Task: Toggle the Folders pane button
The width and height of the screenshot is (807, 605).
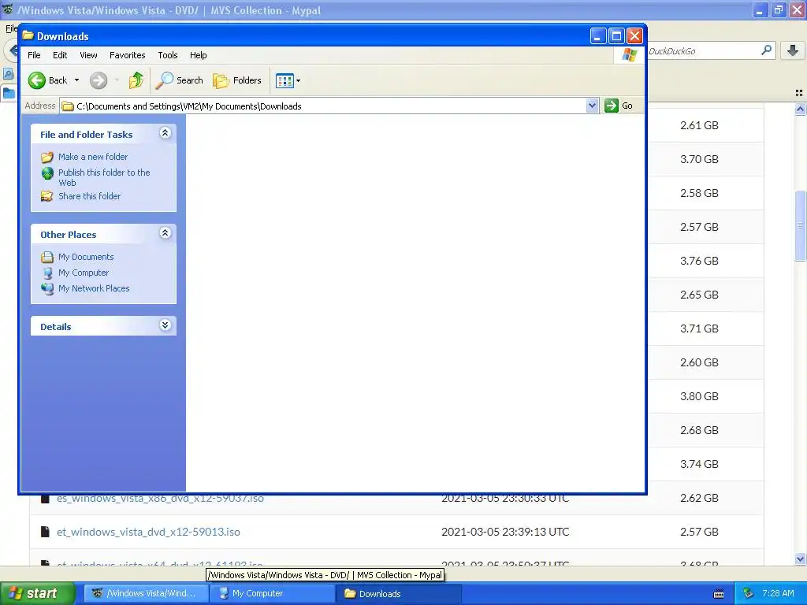Action: [237, 80]
